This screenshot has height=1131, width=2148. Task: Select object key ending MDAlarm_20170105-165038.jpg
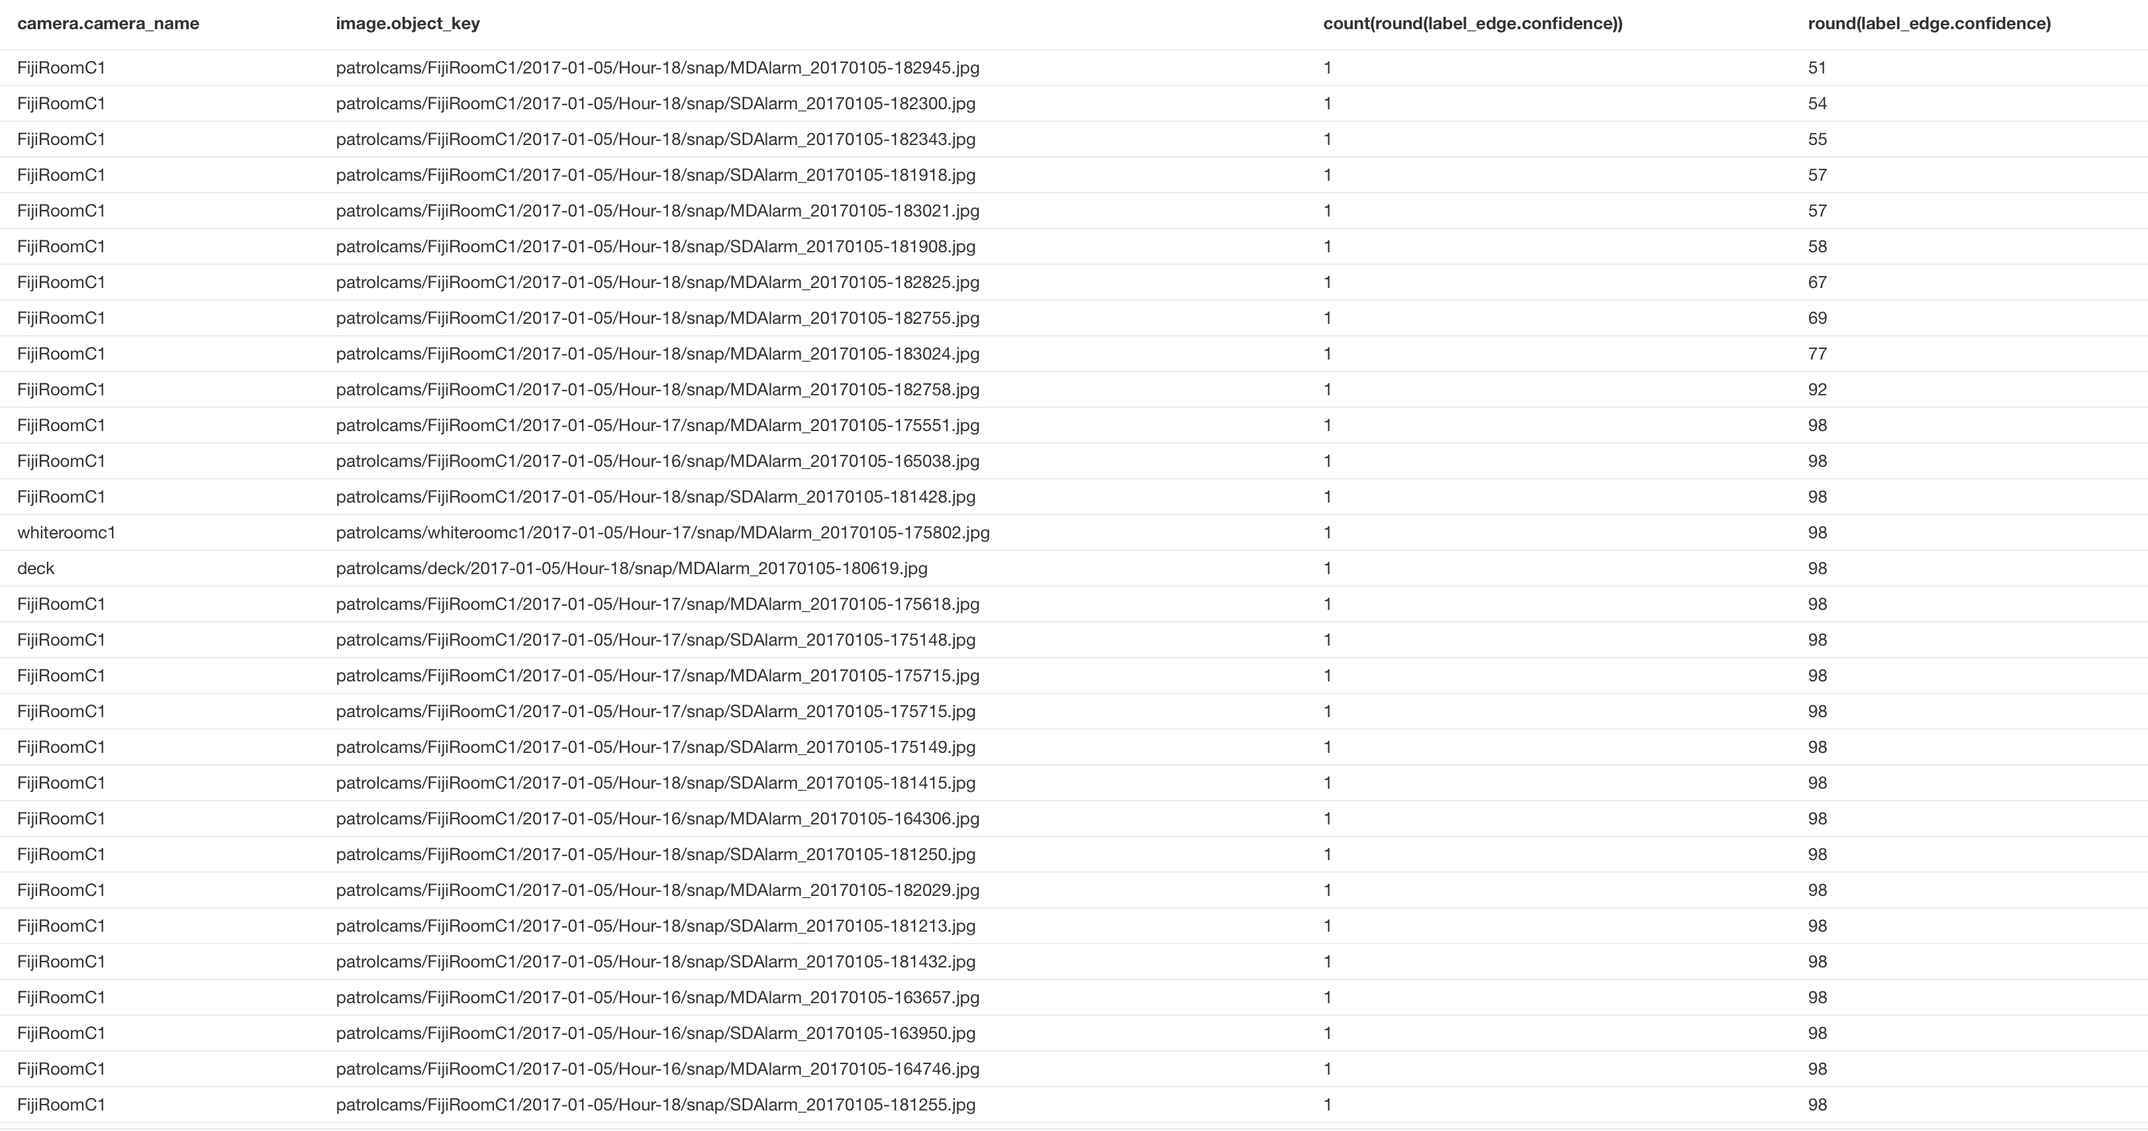pyautogui.click(x=657, y=462)
